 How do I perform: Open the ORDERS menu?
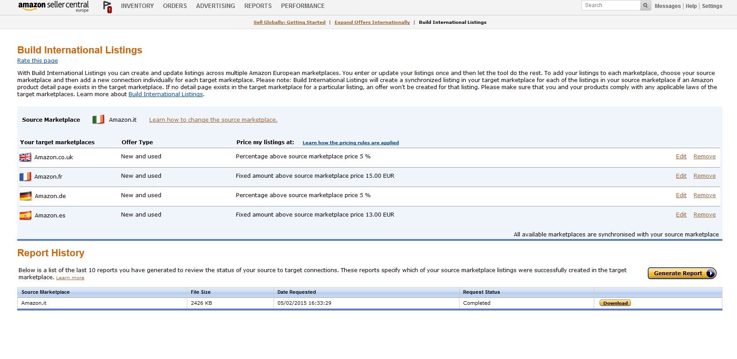click(x=175, y=6)
